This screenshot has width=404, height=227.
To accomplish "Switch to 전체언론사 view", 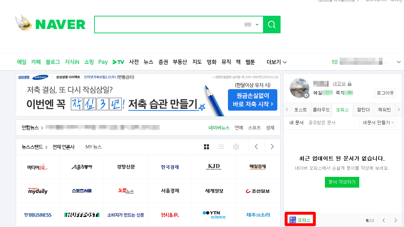I will coord(63,147).
